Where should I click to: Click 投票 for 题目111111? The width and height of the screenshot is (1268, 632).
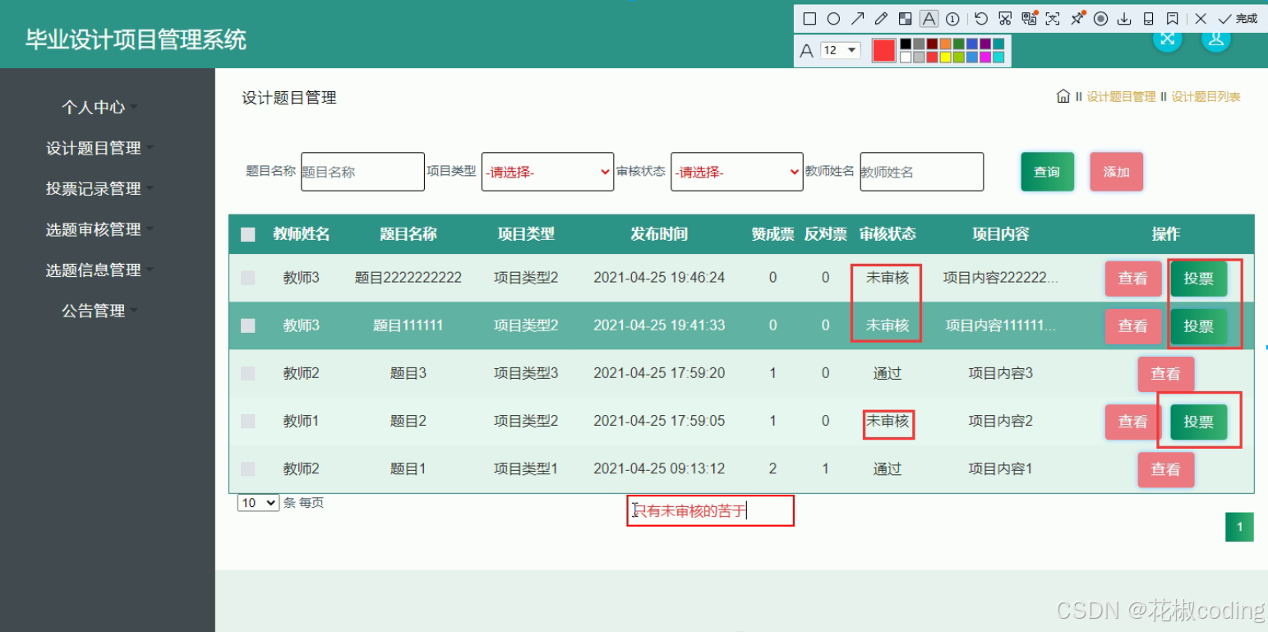pyautogui.click(x=1198, y=326)
